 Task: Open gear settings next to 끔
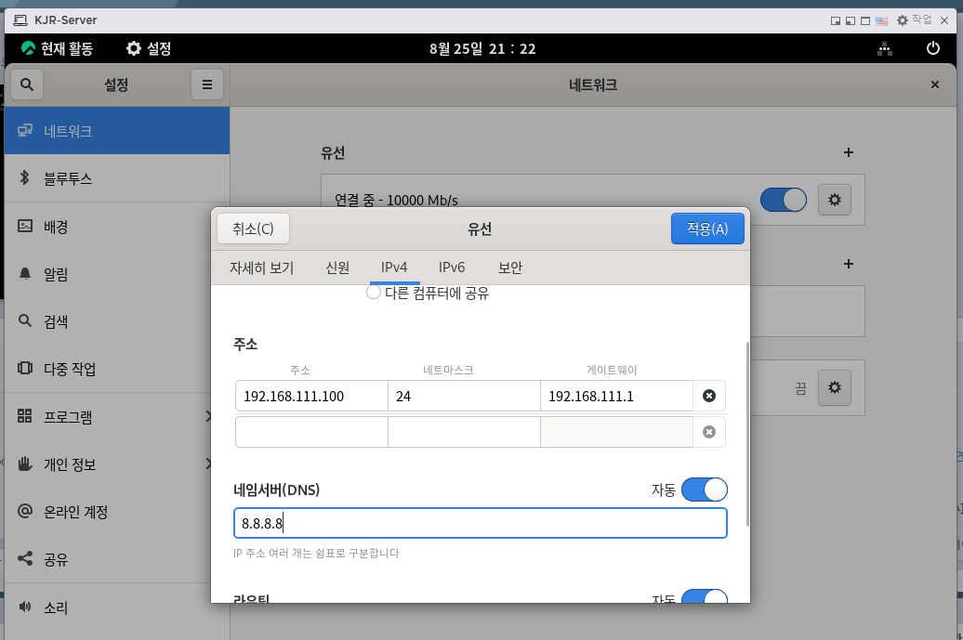tap(834, 387)
